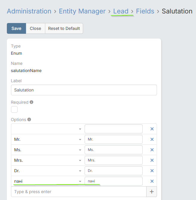Open the dropdown arrow for Mrs. option
Viewport: 196px width, 200px height.
80,161
